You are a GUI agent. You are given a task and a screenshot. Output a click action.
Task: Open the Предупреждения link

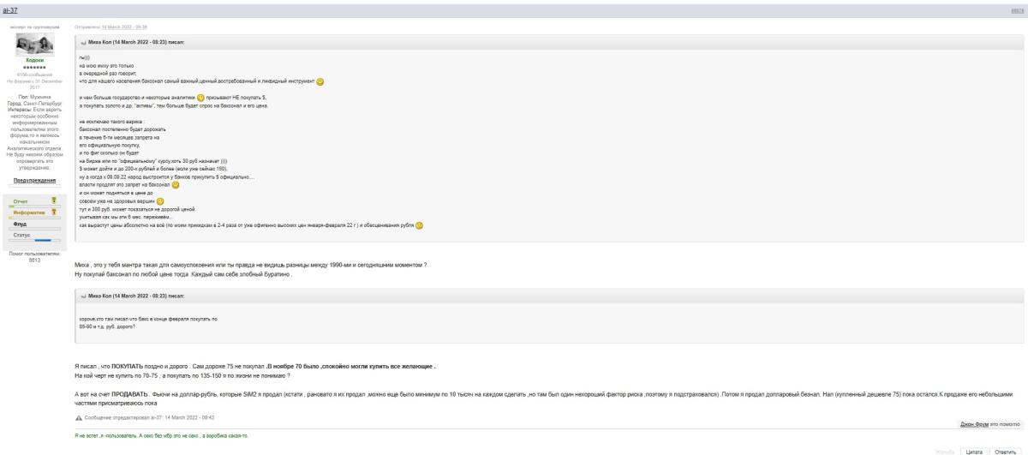[x=34, y=181]
